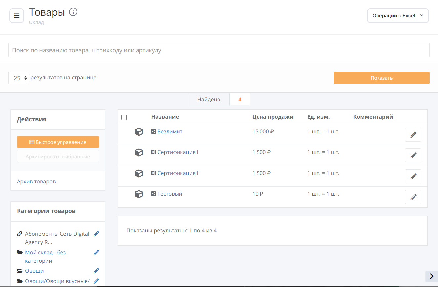
Task: Click the link icon beside Абонементы category
Action: [19, 233]
